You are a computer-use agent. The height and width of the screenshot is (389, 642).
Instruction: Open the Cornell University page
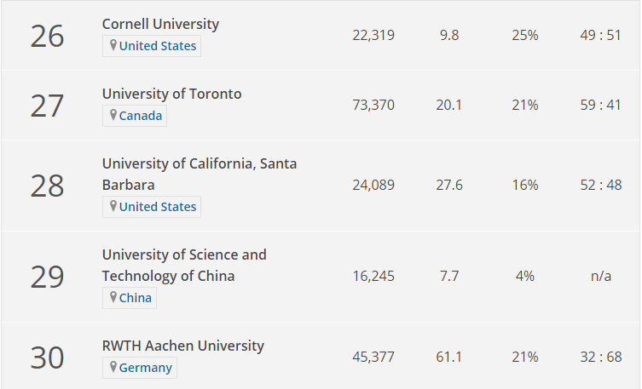[160, 24]
